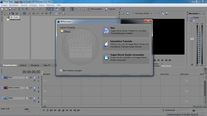
Task: Mute the Text track
Action: (x=35, y=78)
